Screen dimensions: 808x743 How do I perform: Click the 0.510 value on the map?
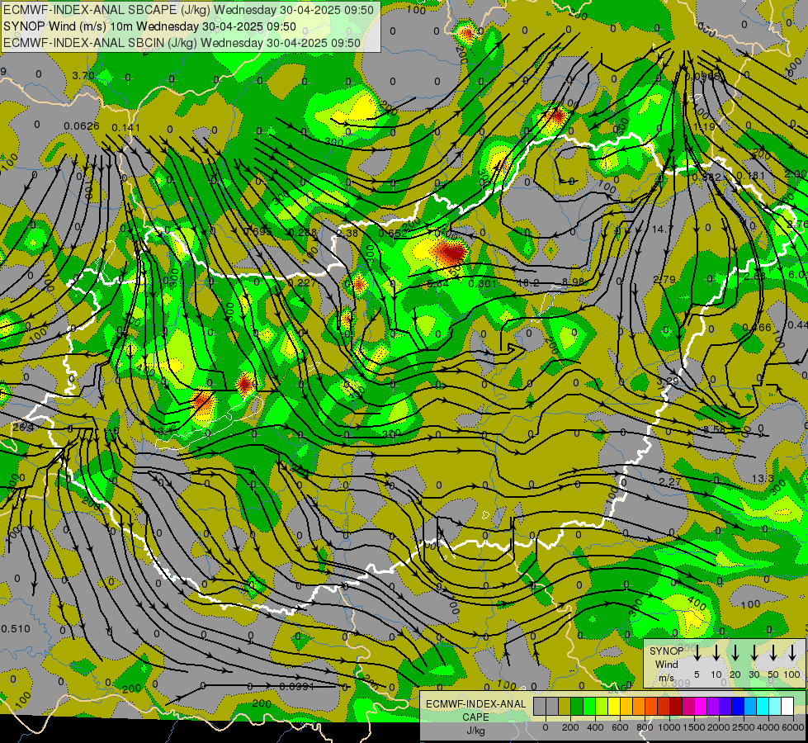16,628
